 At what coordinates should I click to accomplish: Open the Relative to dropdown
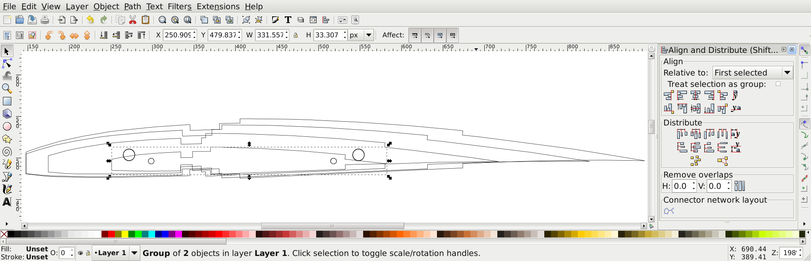point(752,73)
